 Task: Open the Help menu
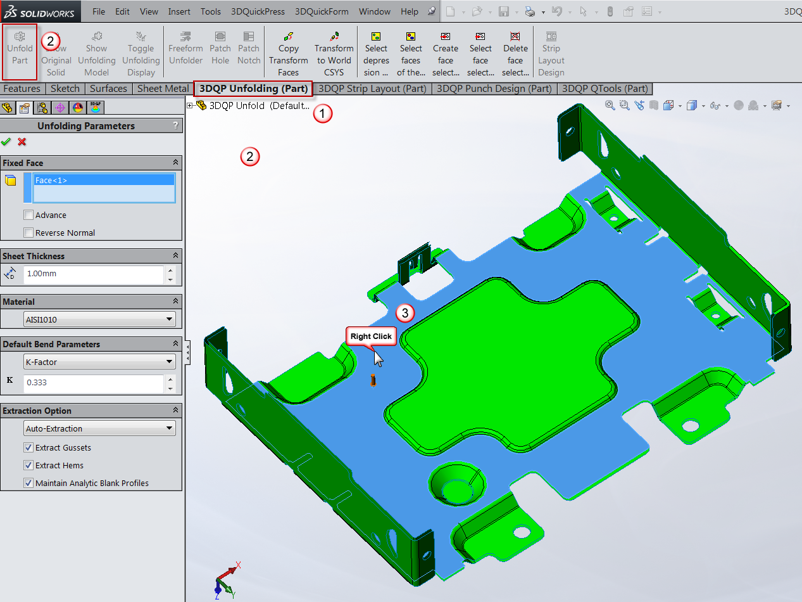[410, 11]
